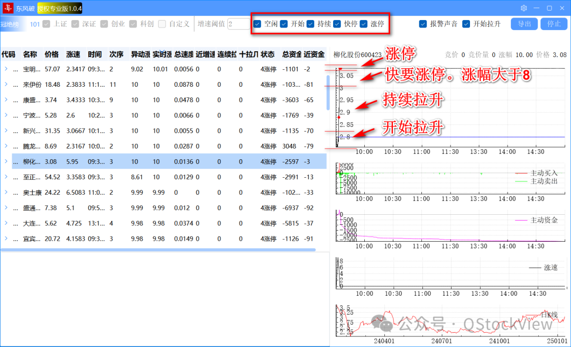
Task: Enable the 自定义 checkbox
Action: point(162,24)
